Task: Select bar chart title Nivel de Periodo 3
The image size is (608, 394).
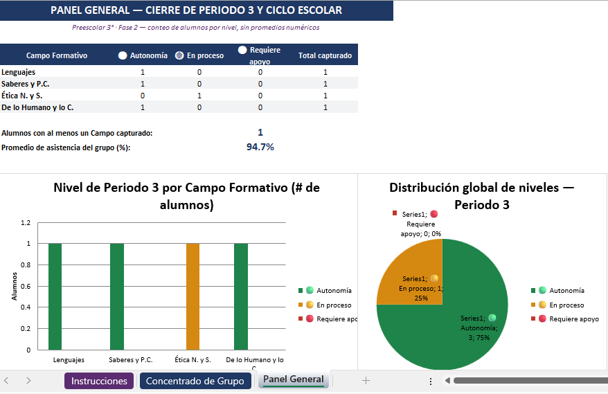Action: (186, 196)
